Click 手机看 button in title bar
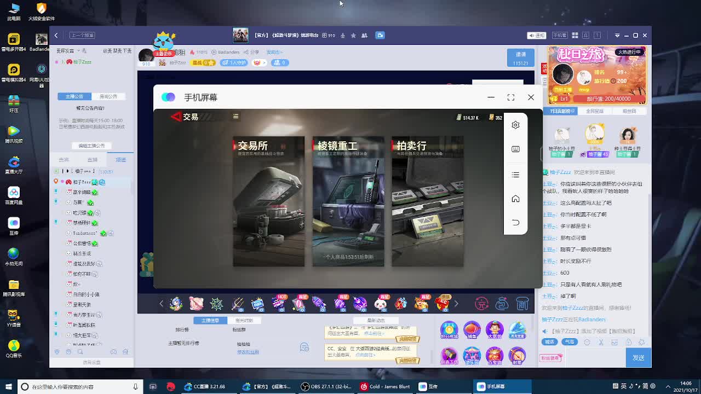This screenshot has width=701, height=394. (559, 35)
